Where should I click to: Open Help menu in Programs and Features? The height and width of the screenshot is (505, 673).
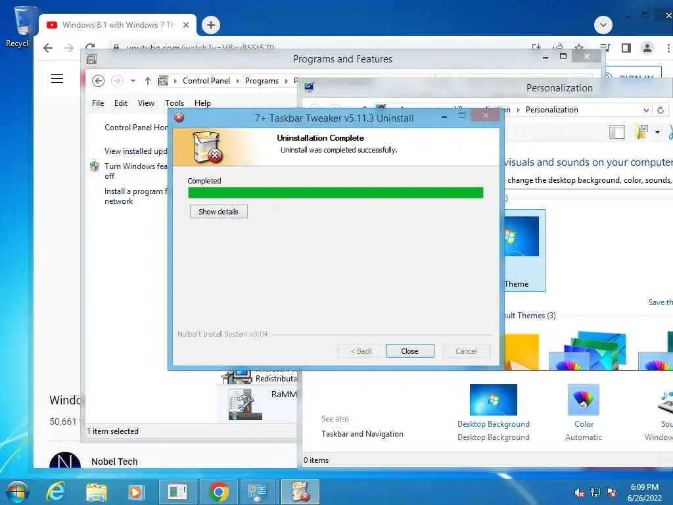coord(202,103)
